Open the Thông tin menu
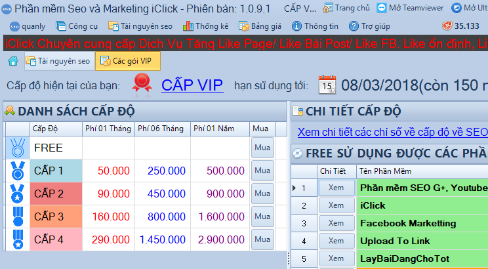 point(315,26)
